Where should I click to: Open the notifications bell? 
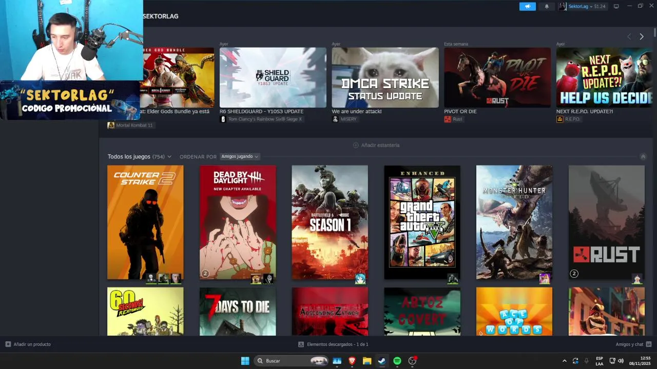547,6
